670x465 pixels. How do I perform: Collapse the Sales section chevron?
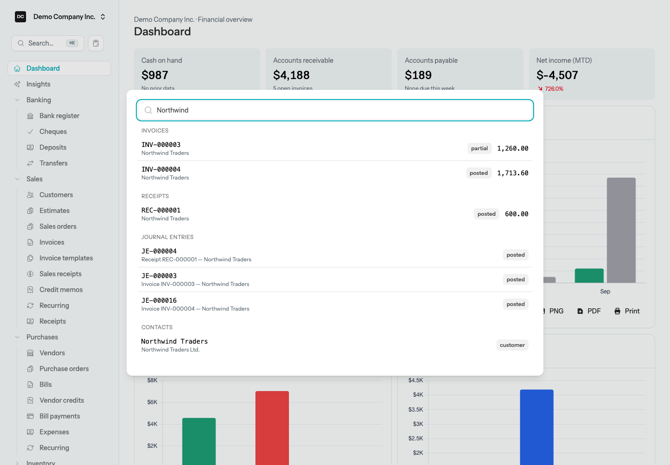click(x=17, y=179)
